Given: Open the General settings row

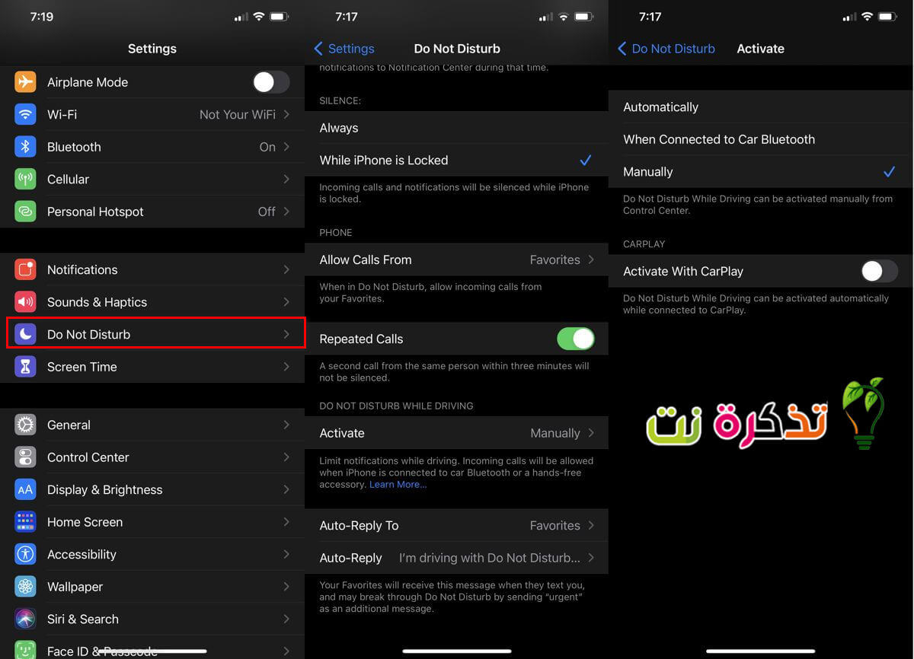Looking at the screenshot, I should coord(152,425).
